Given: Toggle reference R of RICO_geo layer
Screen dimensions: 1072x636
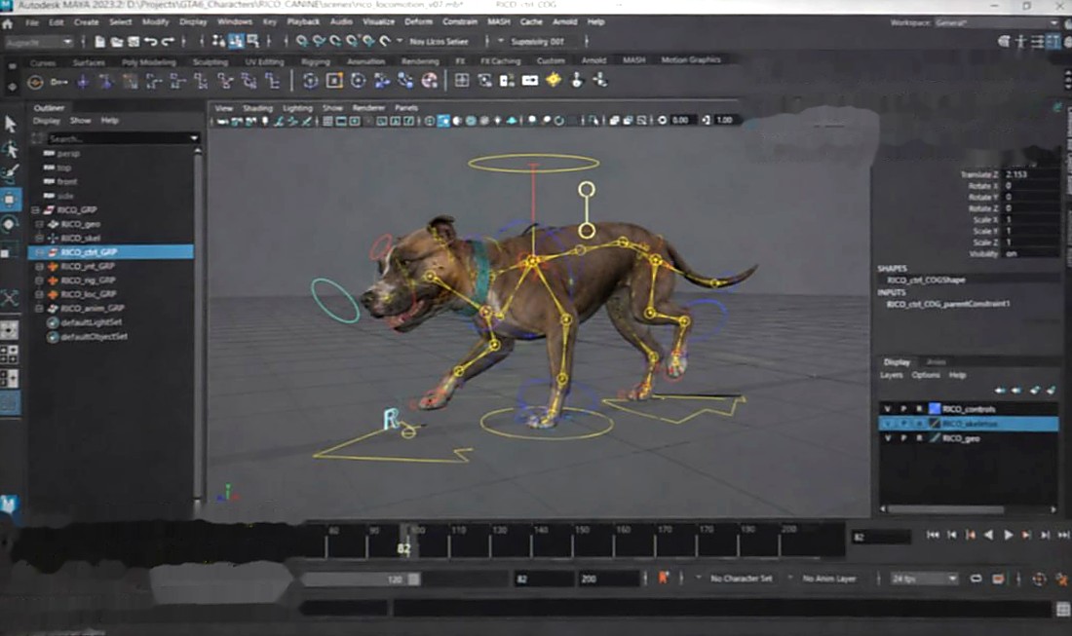Looking at the screenshot, I should 920,438.
